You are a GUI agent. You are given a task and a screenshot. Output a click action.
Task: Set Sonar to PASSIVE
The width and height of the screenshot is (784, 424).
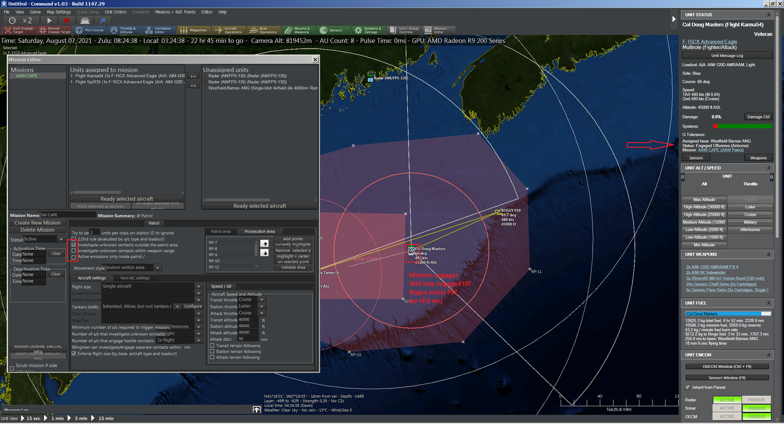(x=756, y=408)
